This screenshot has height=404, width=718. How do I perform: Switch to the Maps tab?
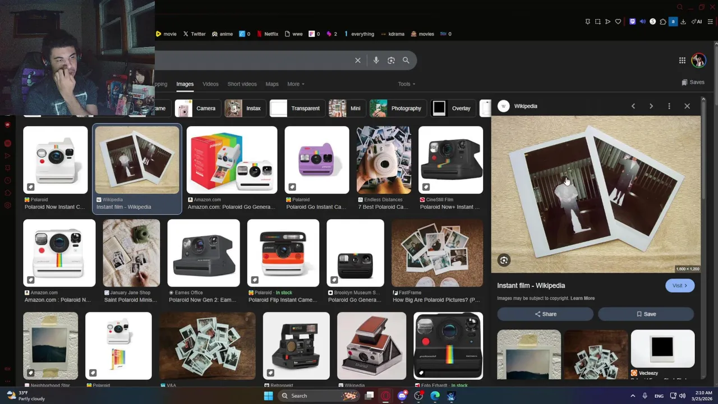pos(272,84)
